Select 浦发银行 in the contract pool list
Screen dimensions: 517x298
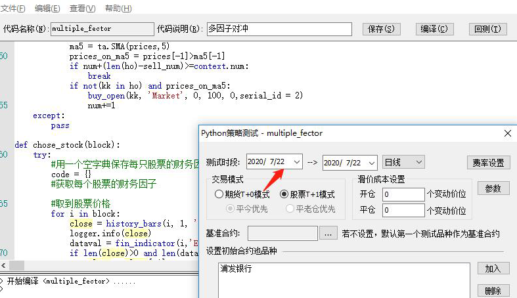[236, 268]
